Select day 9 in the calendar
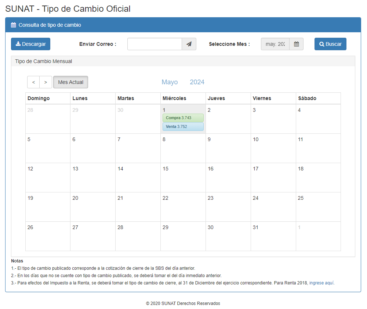Screen dimensions: 367x309 point(228,148)
